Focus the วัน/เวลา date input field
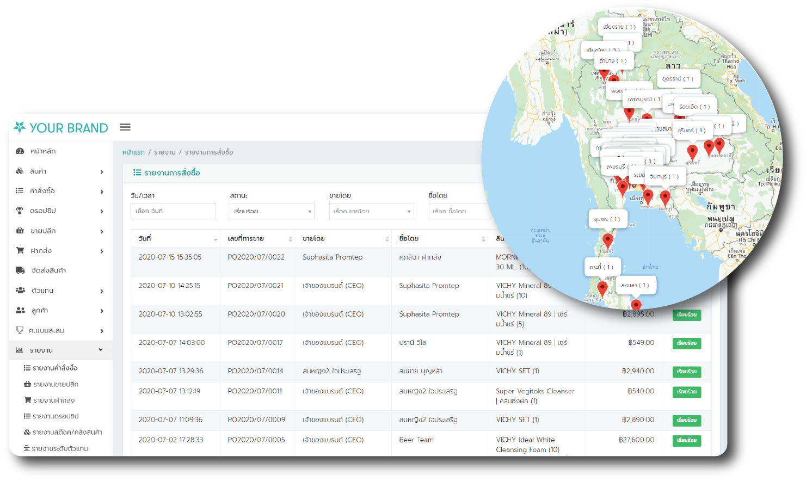806x481 pixels. [173, 211]
